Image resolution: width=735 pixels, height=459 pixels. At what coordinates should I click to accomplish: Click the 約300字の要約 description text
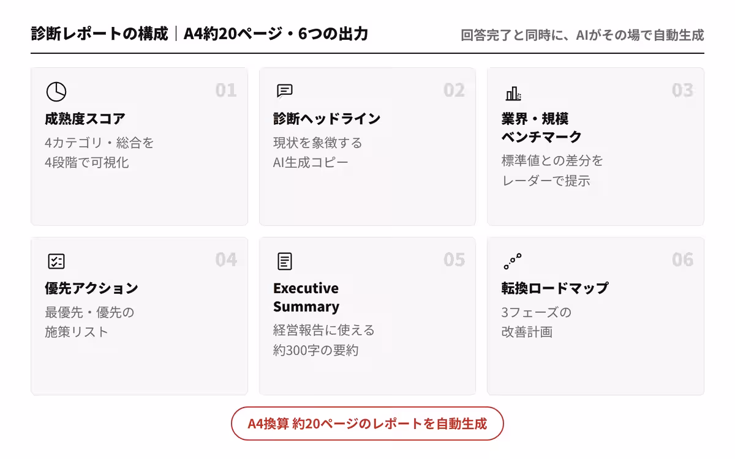[x=316, y=351]
